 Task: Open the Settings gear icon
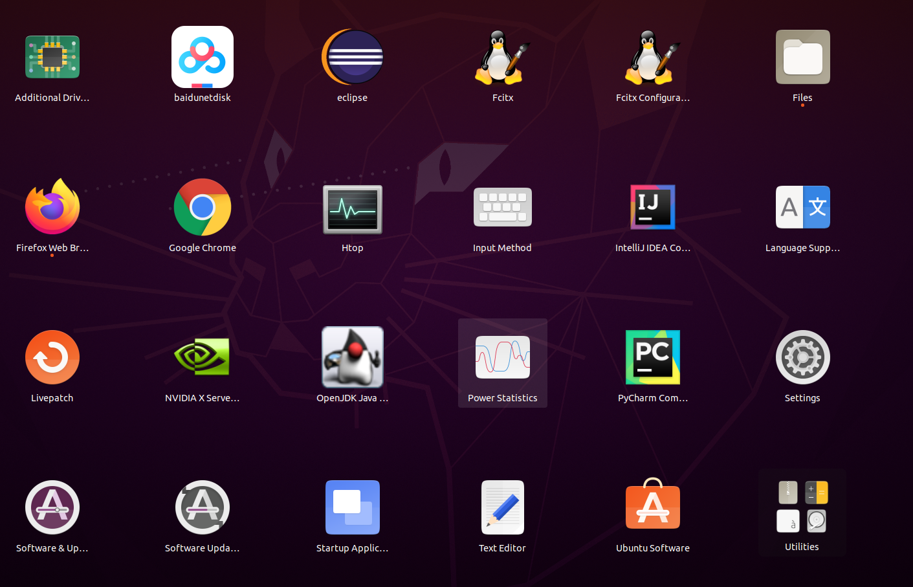pyautogui.click(x=803, y=357)
